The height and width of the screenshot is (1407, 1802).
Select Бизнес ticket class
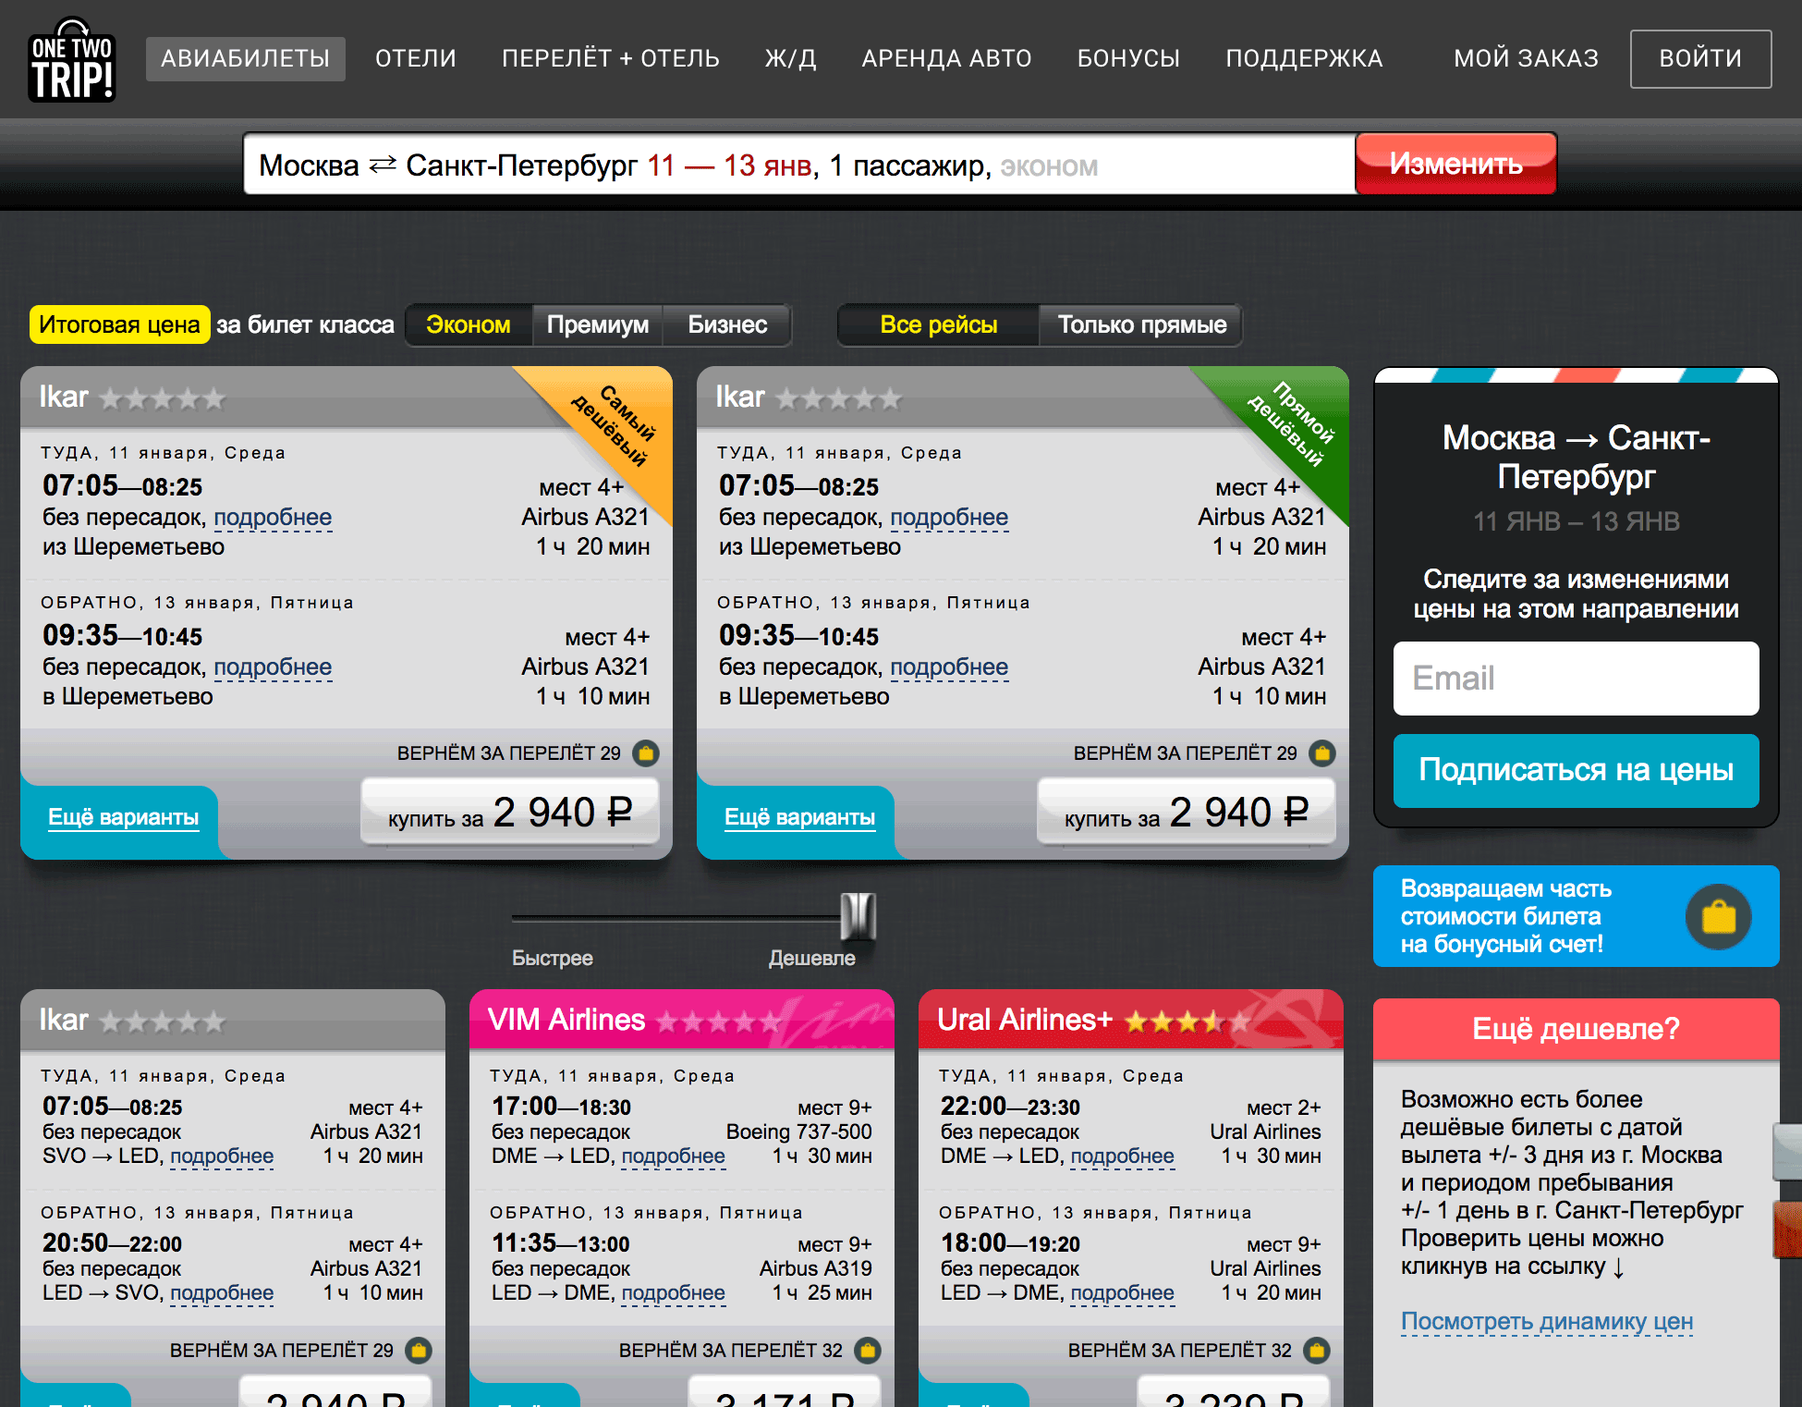pyautogui.click(x=727, y=324)
